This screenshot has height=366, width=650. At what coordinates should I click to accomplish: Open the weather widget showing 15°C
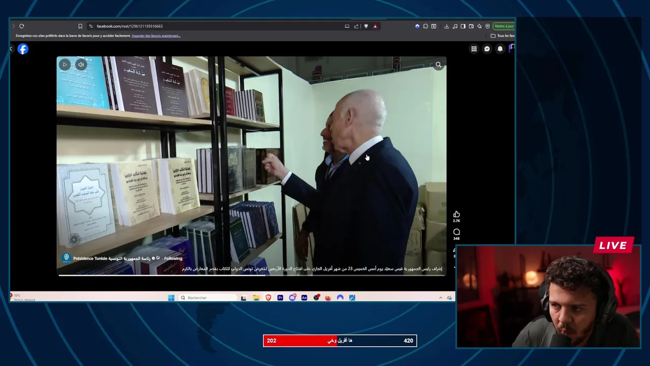click(23, 297)
